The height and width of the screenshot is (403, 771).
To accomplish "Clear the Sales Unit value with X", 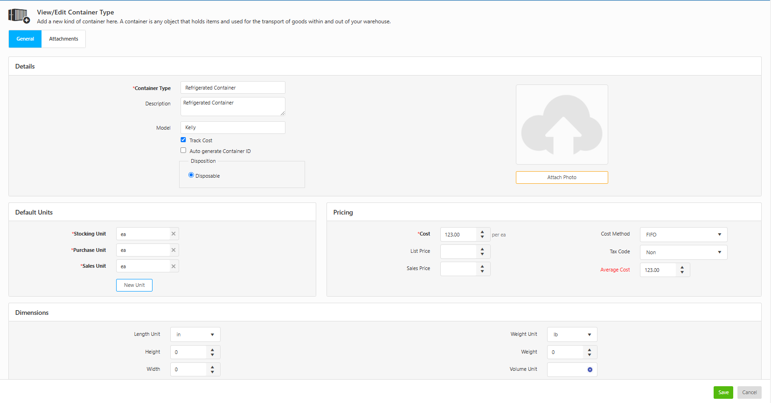I will 174,266.
